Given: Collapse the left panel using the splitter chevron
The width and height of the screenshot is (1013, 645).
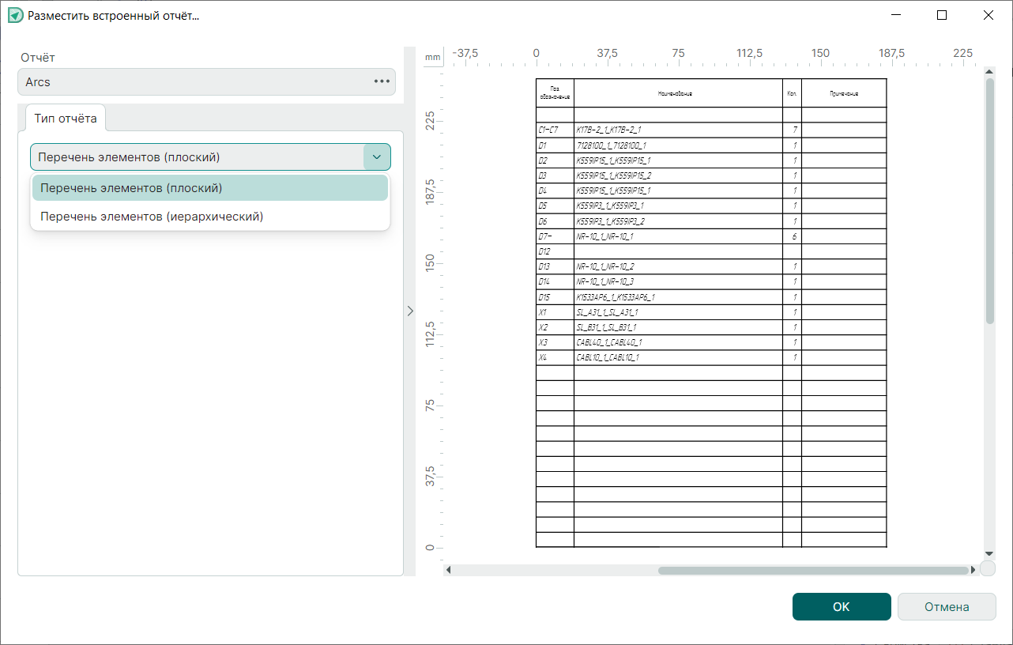Looking at the screenshot, I should click(x=409, y=311).
